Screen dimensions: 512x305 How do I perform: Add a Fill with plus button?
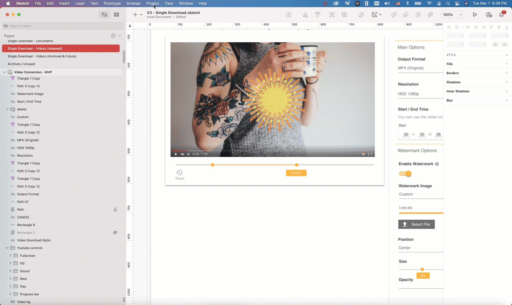(x=507, y=64)
